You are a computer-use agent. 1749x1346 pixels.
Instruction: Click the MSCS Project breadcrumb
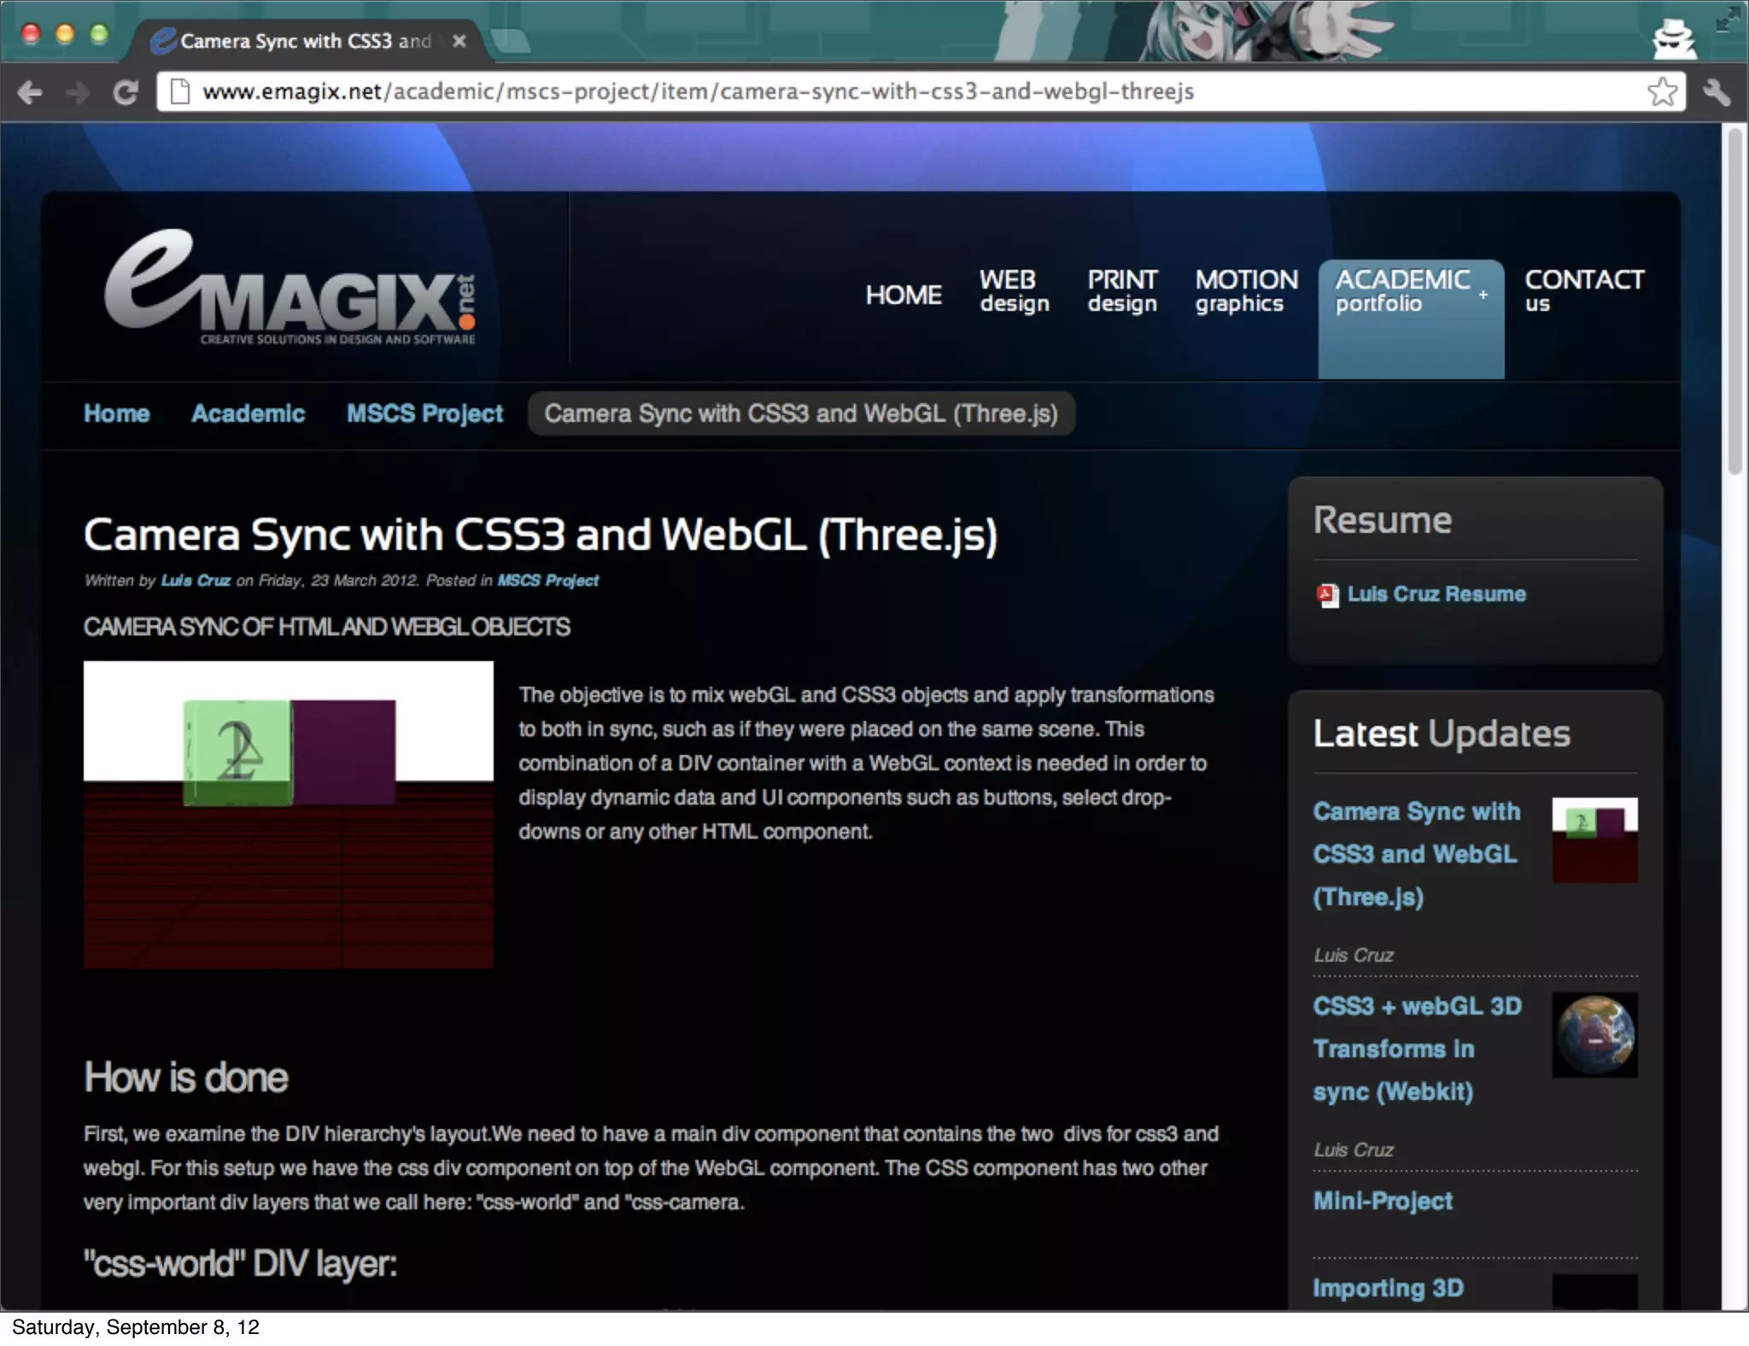(x=424, y=414)
